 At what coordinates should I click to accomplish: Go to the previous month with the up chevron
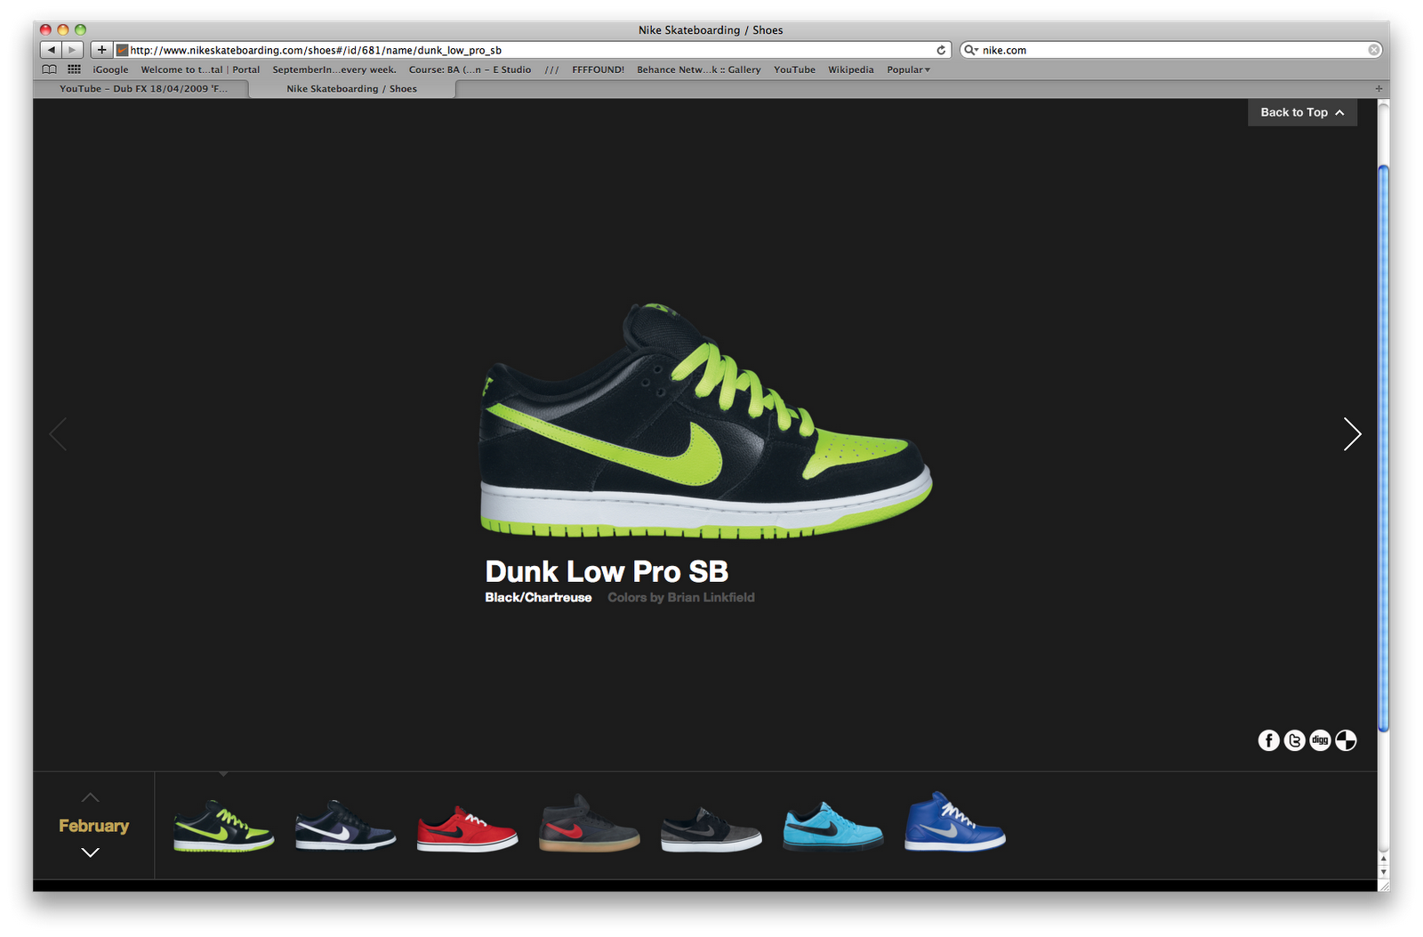pyautogui.click(x=90, y=797)
